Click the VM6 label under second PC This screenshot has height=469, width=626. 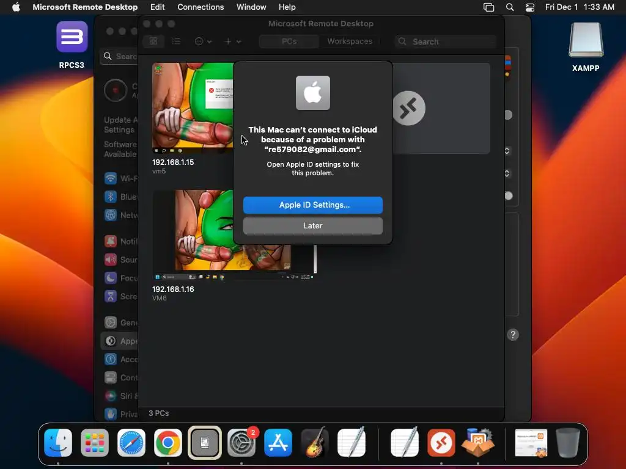160,298
